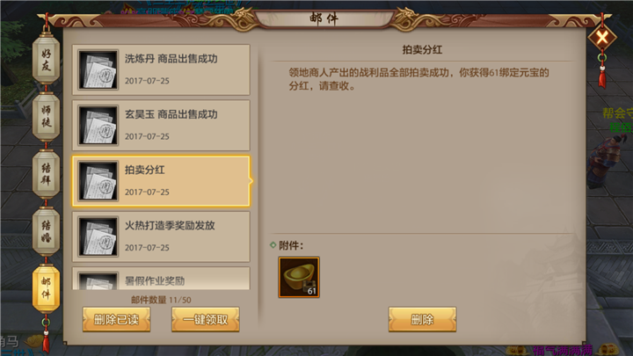Claim all with 一键领取 button

[206, 319]
